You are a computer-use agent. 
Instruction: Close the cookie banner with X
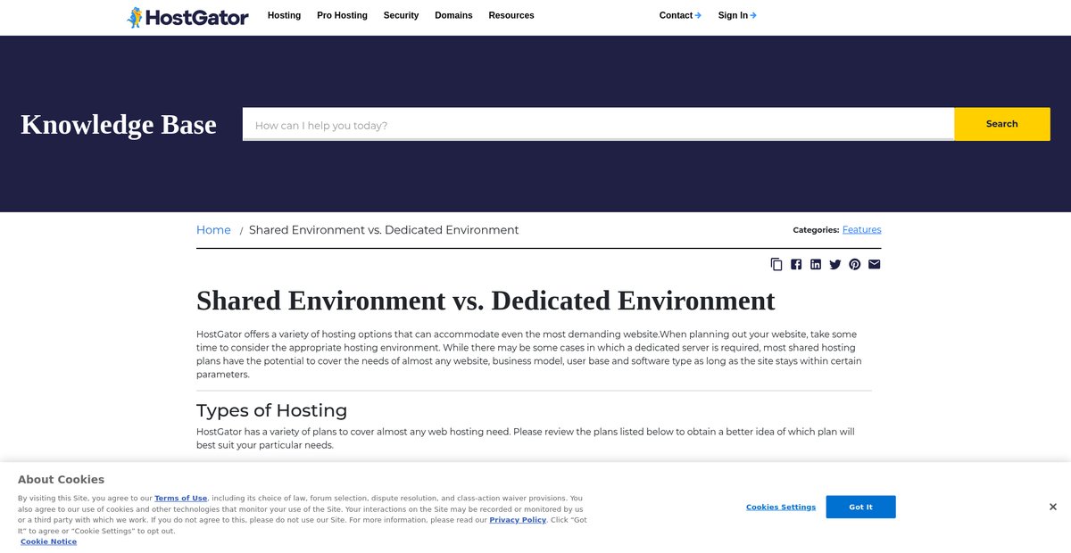pos(1053,507)
